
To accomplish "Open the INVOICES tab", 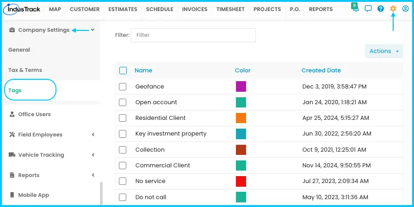I will [195, 10].
